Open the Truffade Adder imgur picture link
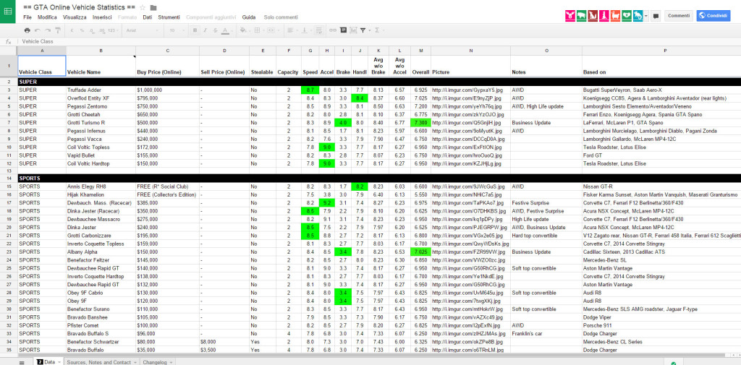Screen dimensions: 741x365 pos(465,90)
